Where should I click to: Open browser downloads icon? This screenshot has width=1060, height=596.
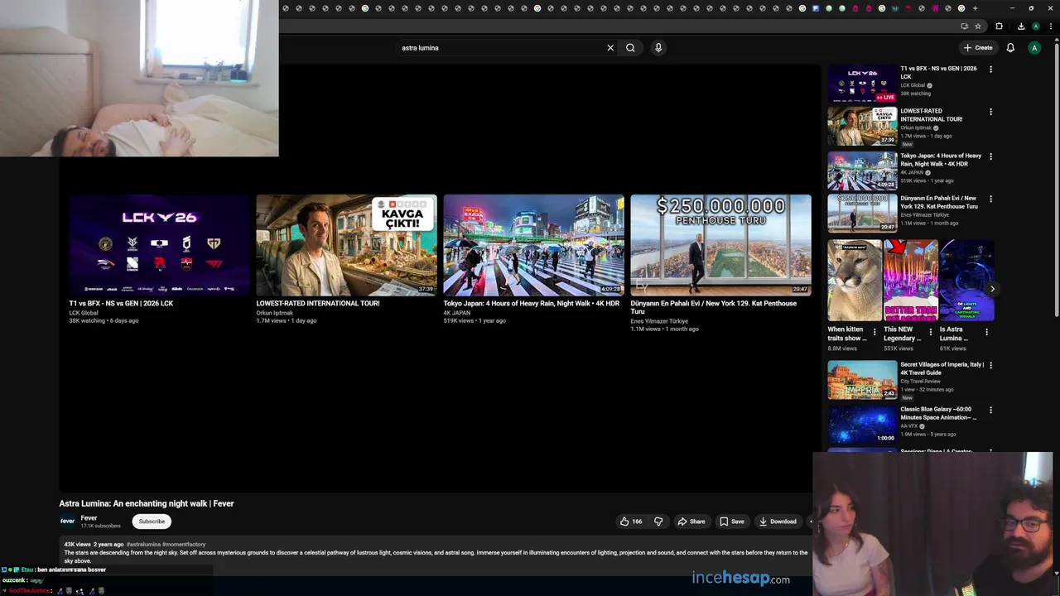tap(1021, 26)
